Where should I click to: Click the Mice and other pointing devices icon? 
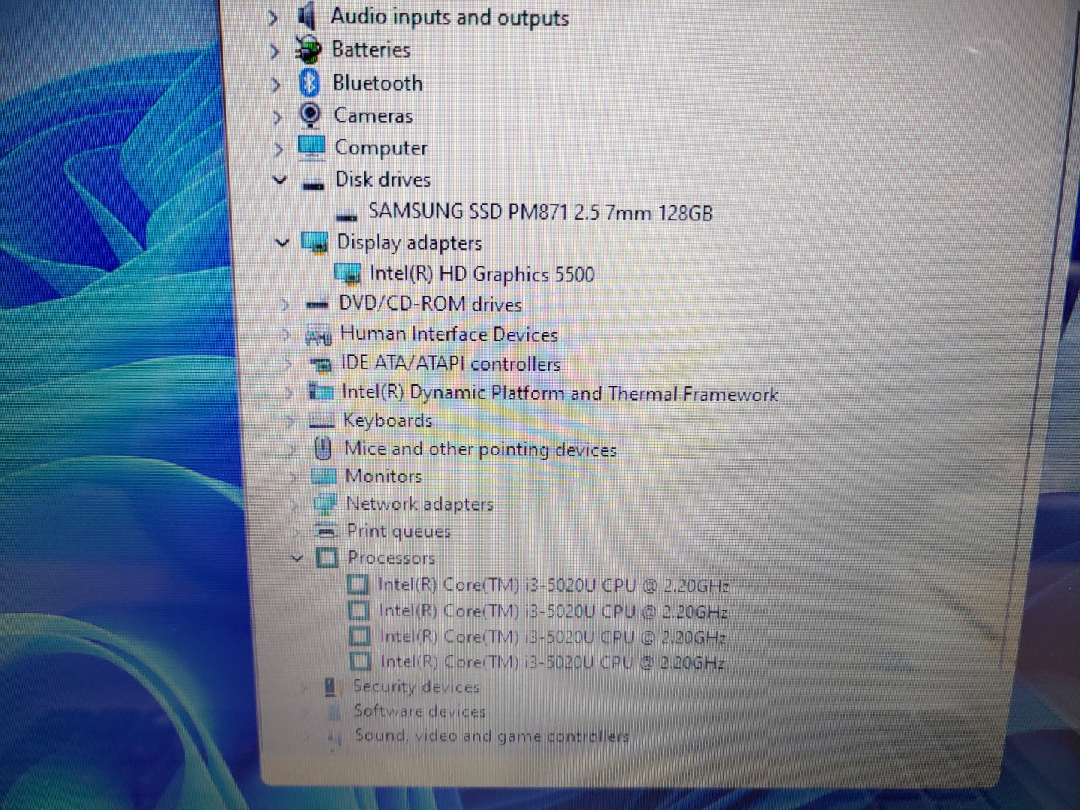click(x=322, y=448)
